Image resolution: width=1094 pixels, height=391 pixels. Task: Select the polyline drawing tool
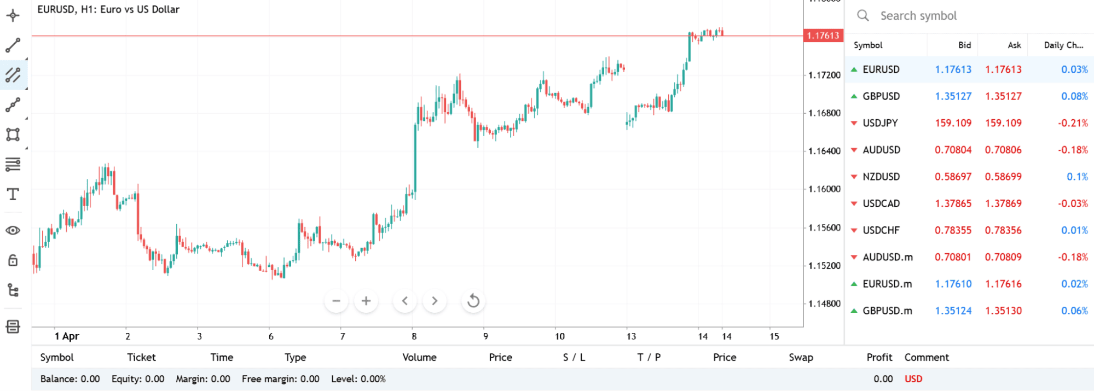click(13, 104)
